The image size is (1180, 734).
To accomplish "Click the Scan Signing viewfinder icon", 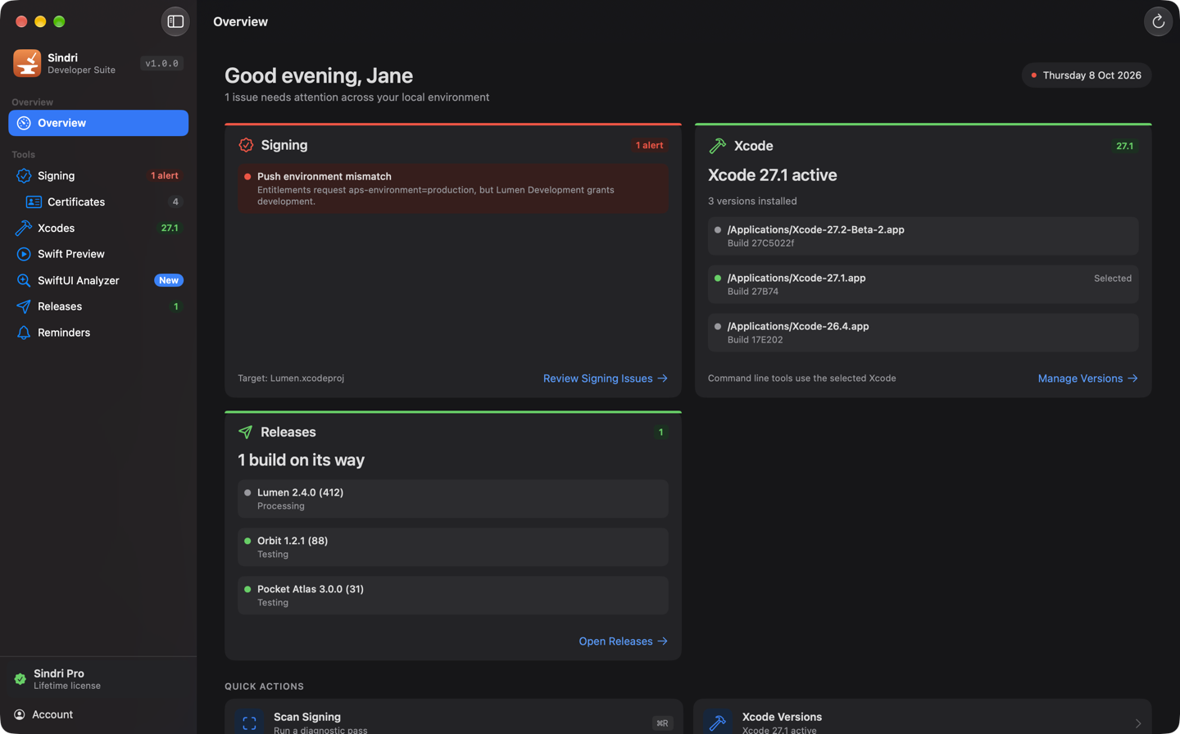I will (250, 723).
